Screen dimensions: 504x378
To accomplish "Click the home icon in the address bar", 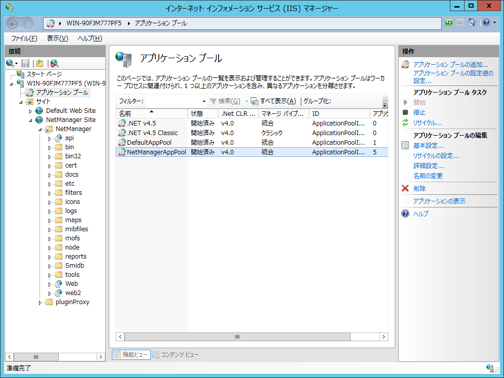I will pos(472,23).
